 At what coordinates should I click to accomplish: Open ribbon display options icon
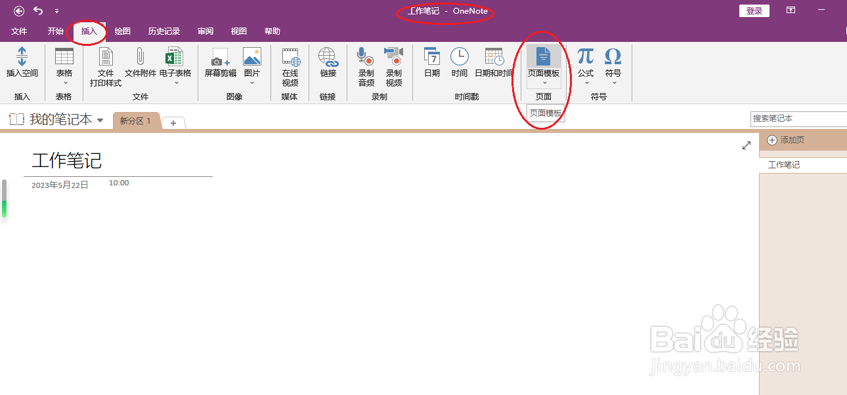pos(791,10)
